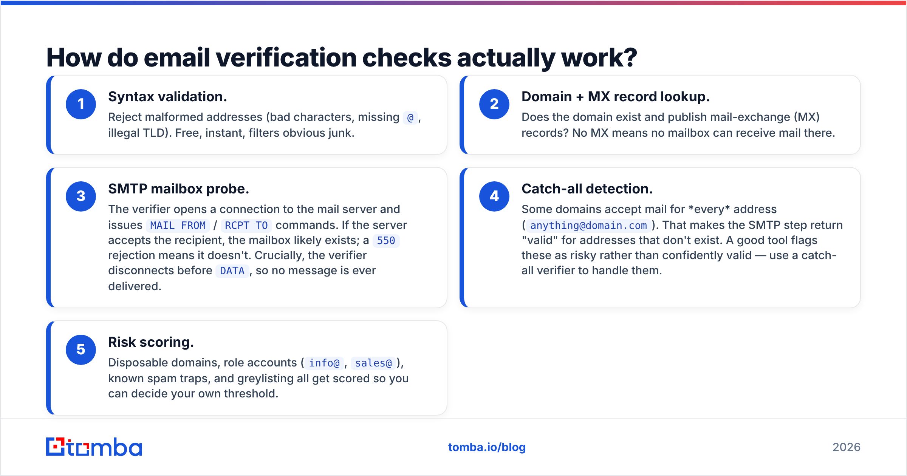Screen dimensions: 907x476
Task: Click the Tomba logo
Action: click(94, 447)
